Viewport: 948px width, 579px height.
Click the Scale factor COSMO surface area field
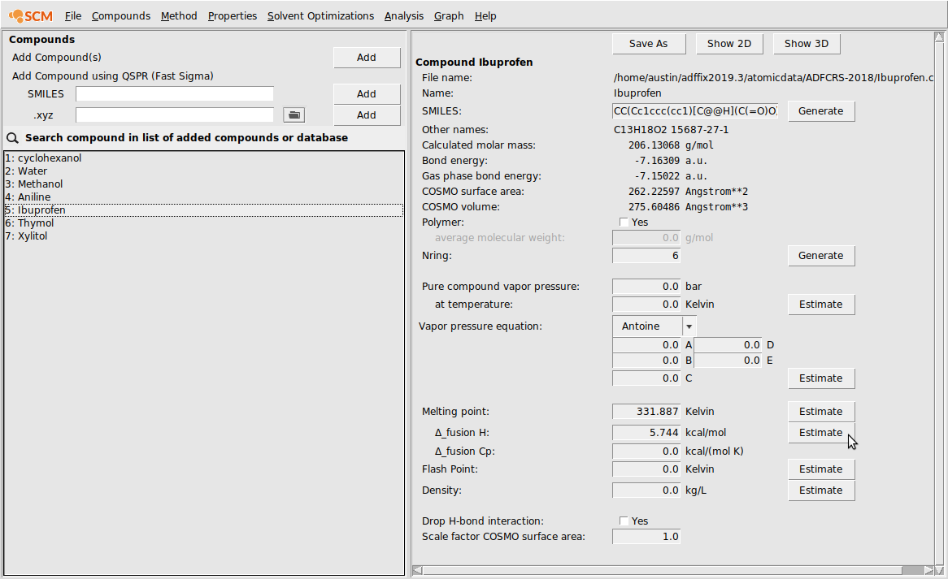(646, 537)
